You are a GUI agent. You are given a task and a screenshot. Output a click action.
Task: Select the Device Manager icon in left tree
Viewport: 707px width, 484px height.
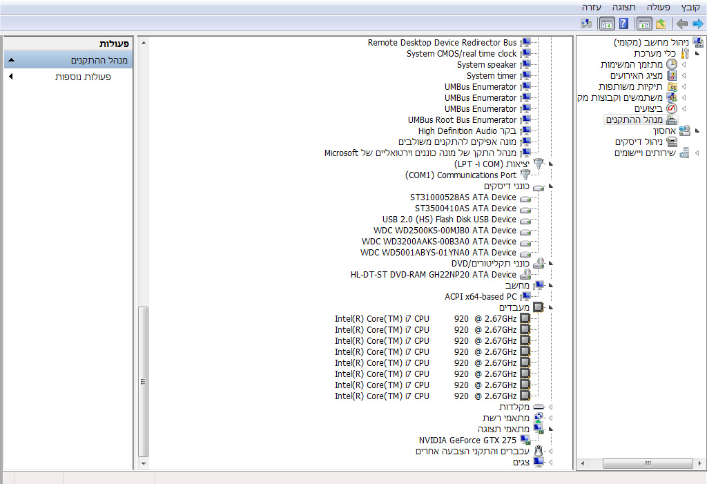[x=672, y=119]
